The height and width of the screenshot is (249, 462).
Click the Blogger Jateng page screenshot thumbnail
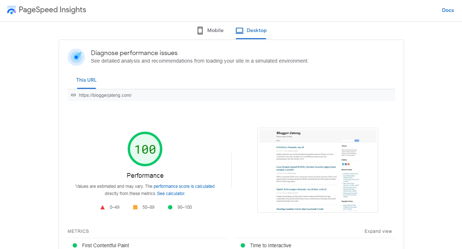[x=318, y=170]
